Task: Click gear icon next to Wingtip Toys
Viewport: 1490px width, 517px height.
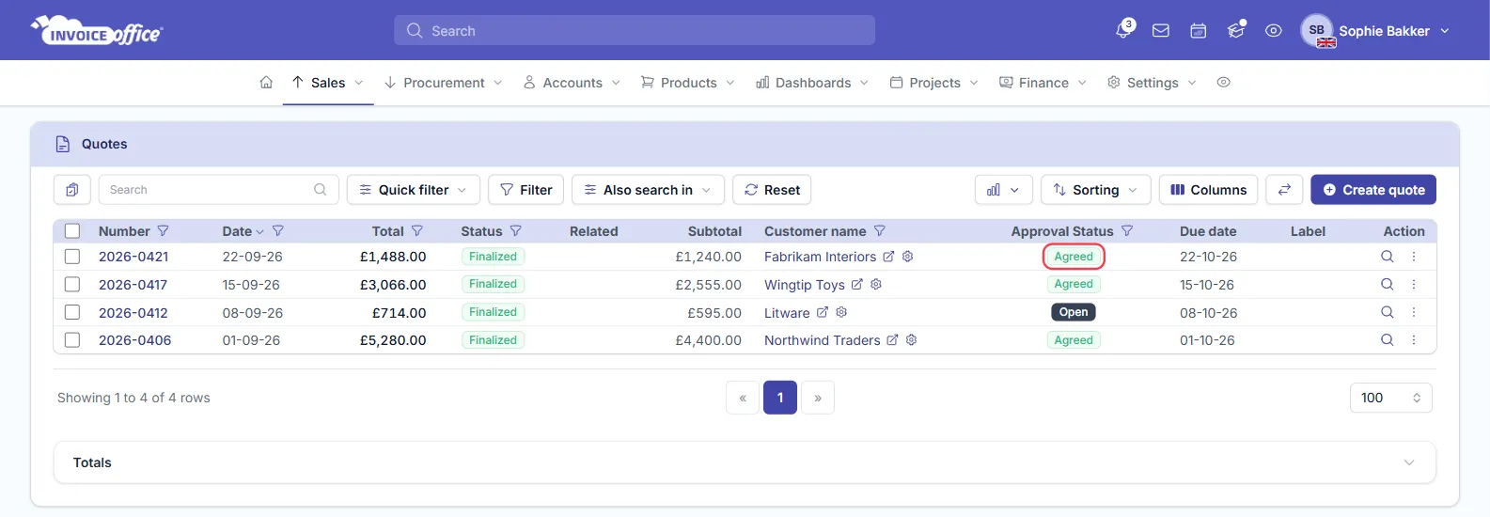Action: pyautogui.click(x=876, y=284)
